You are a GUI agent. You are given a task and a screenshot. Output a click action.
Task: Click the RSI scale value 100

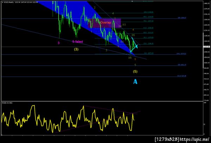coord(205,103)
